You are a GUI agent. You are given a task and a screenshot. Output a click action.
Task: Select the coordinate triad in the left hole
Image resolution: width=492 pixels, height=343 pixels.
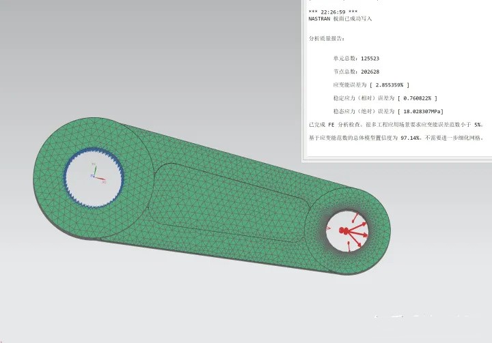coord(98,174)
